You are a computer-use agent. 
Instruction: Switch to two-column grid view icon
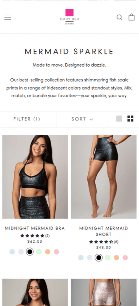pos(130,119)
